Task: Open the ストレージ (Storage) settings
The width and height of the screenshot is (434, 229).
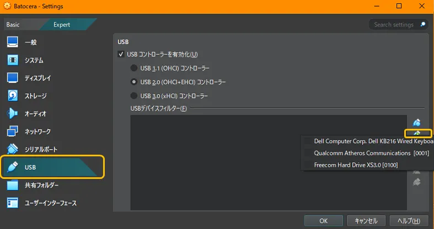Action: [35, 96]
